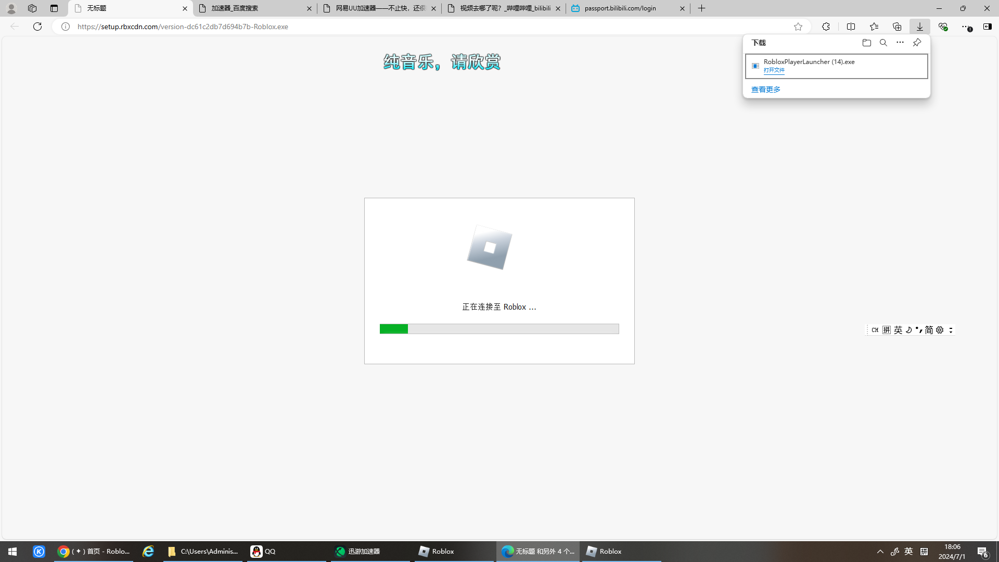Close the passport.bilibili.com tab
Screen dimensions: 999x562
pyautogui.click(x=682, y=8)
